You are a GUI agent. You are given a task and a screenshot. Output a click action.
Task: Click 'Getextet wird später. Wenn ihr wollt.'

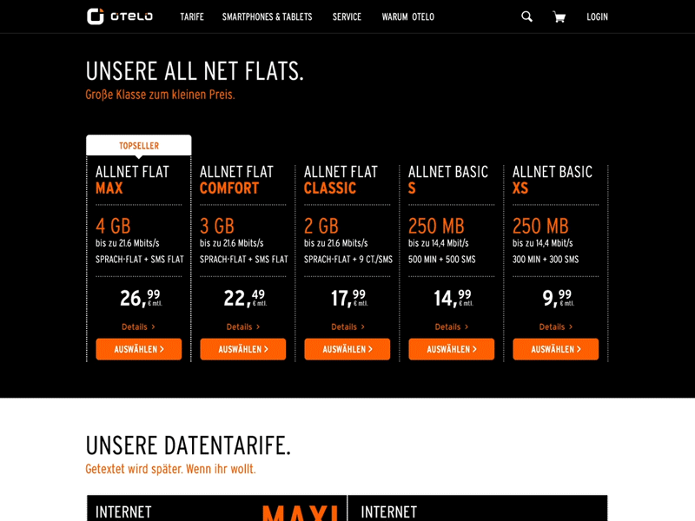coord(170,469)
